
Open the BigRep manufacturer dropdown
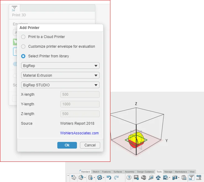click(60, 66)
